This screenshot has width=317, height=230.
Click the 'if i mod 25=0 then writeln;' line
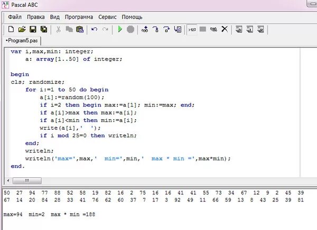click(88, 136)
